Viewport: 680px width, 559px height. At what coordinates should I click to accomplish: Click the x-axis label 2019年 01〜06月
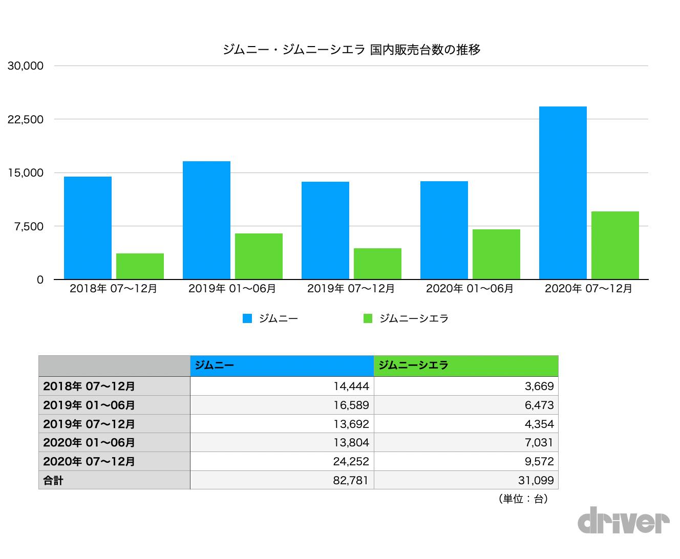[232, 289]
